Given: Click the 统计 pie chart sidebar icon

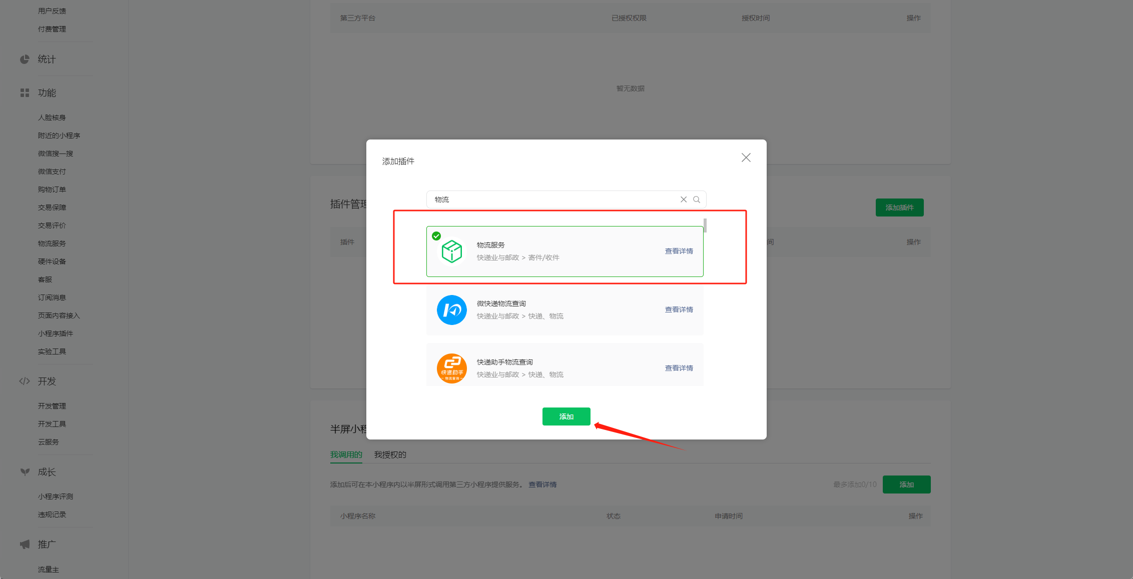Looking at the screenshot, I should coord(25,59).
